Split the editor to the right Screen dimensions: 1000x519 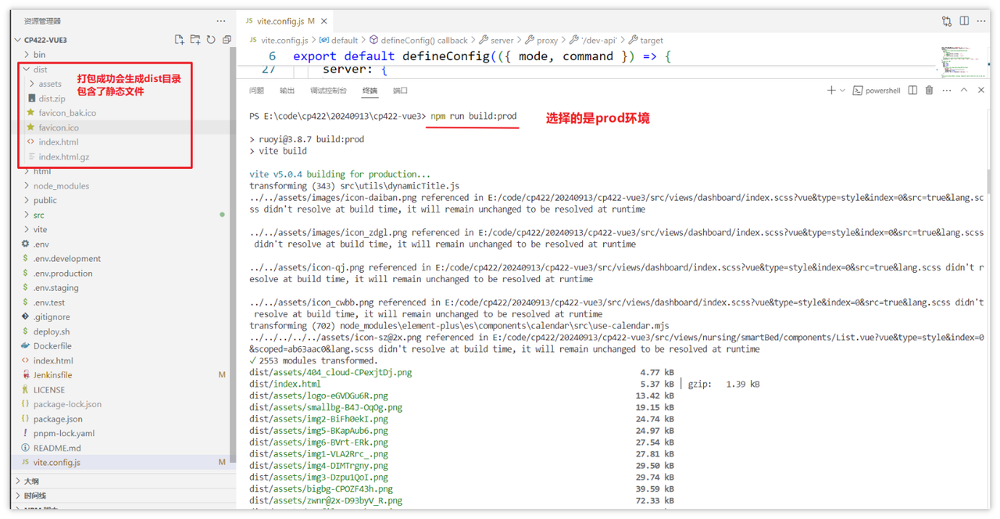[x=964, y=21]
